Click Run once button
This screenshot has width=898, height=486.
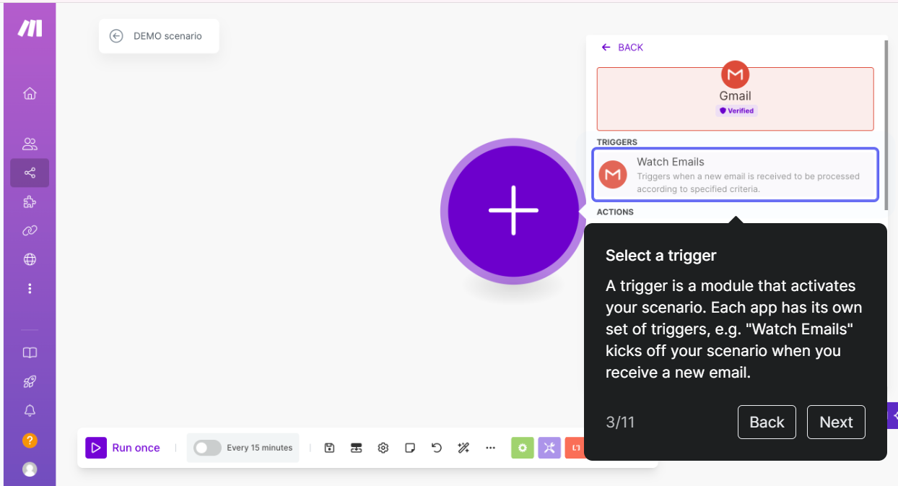coord(123,448)
